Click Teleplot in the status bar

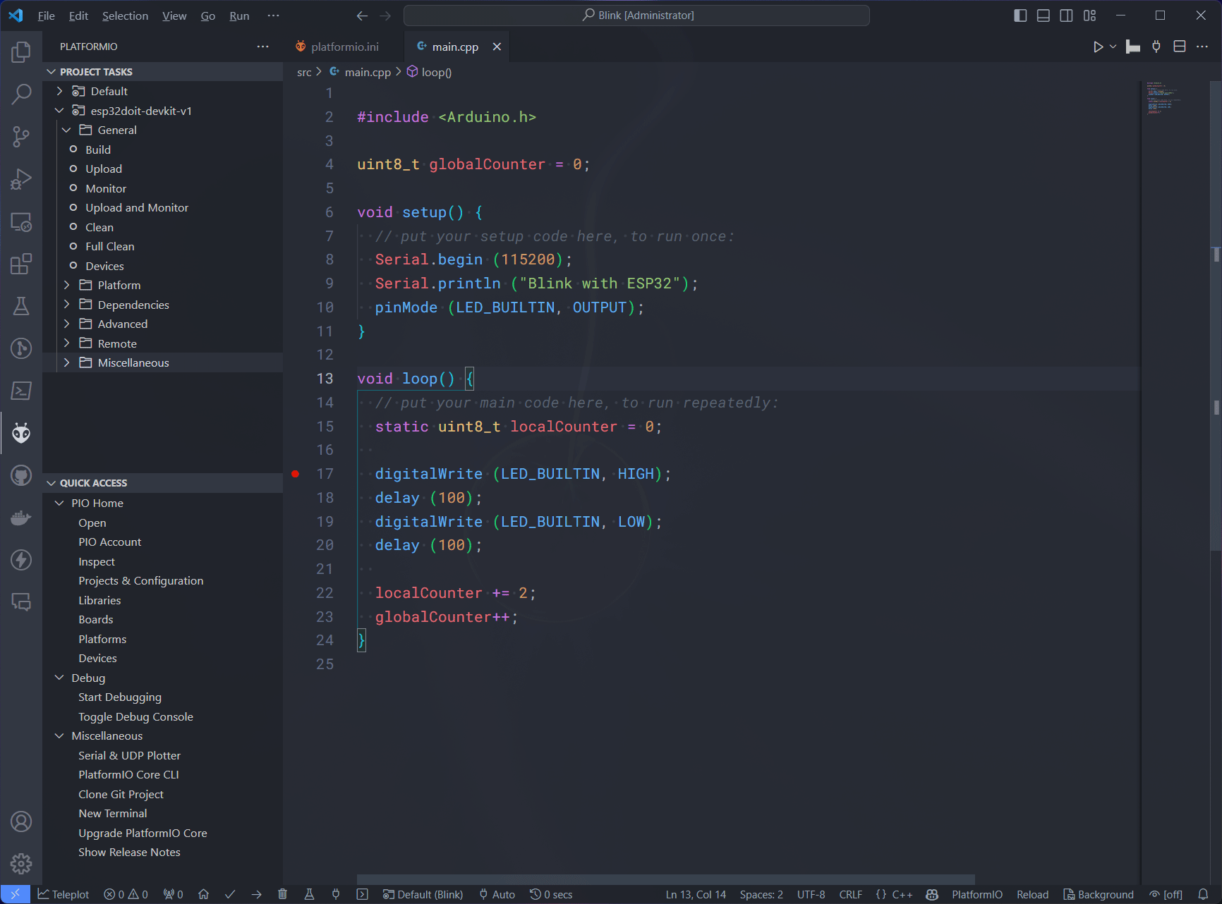(x=63, y=894)
